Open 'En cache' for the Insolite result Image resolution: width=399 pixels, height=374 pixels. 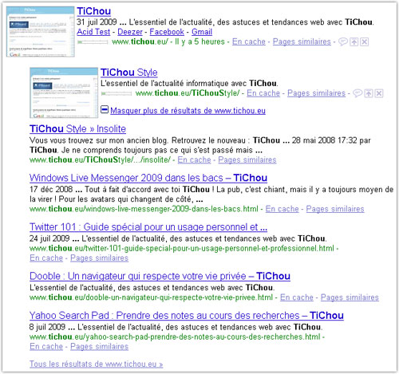pos(194,160)
